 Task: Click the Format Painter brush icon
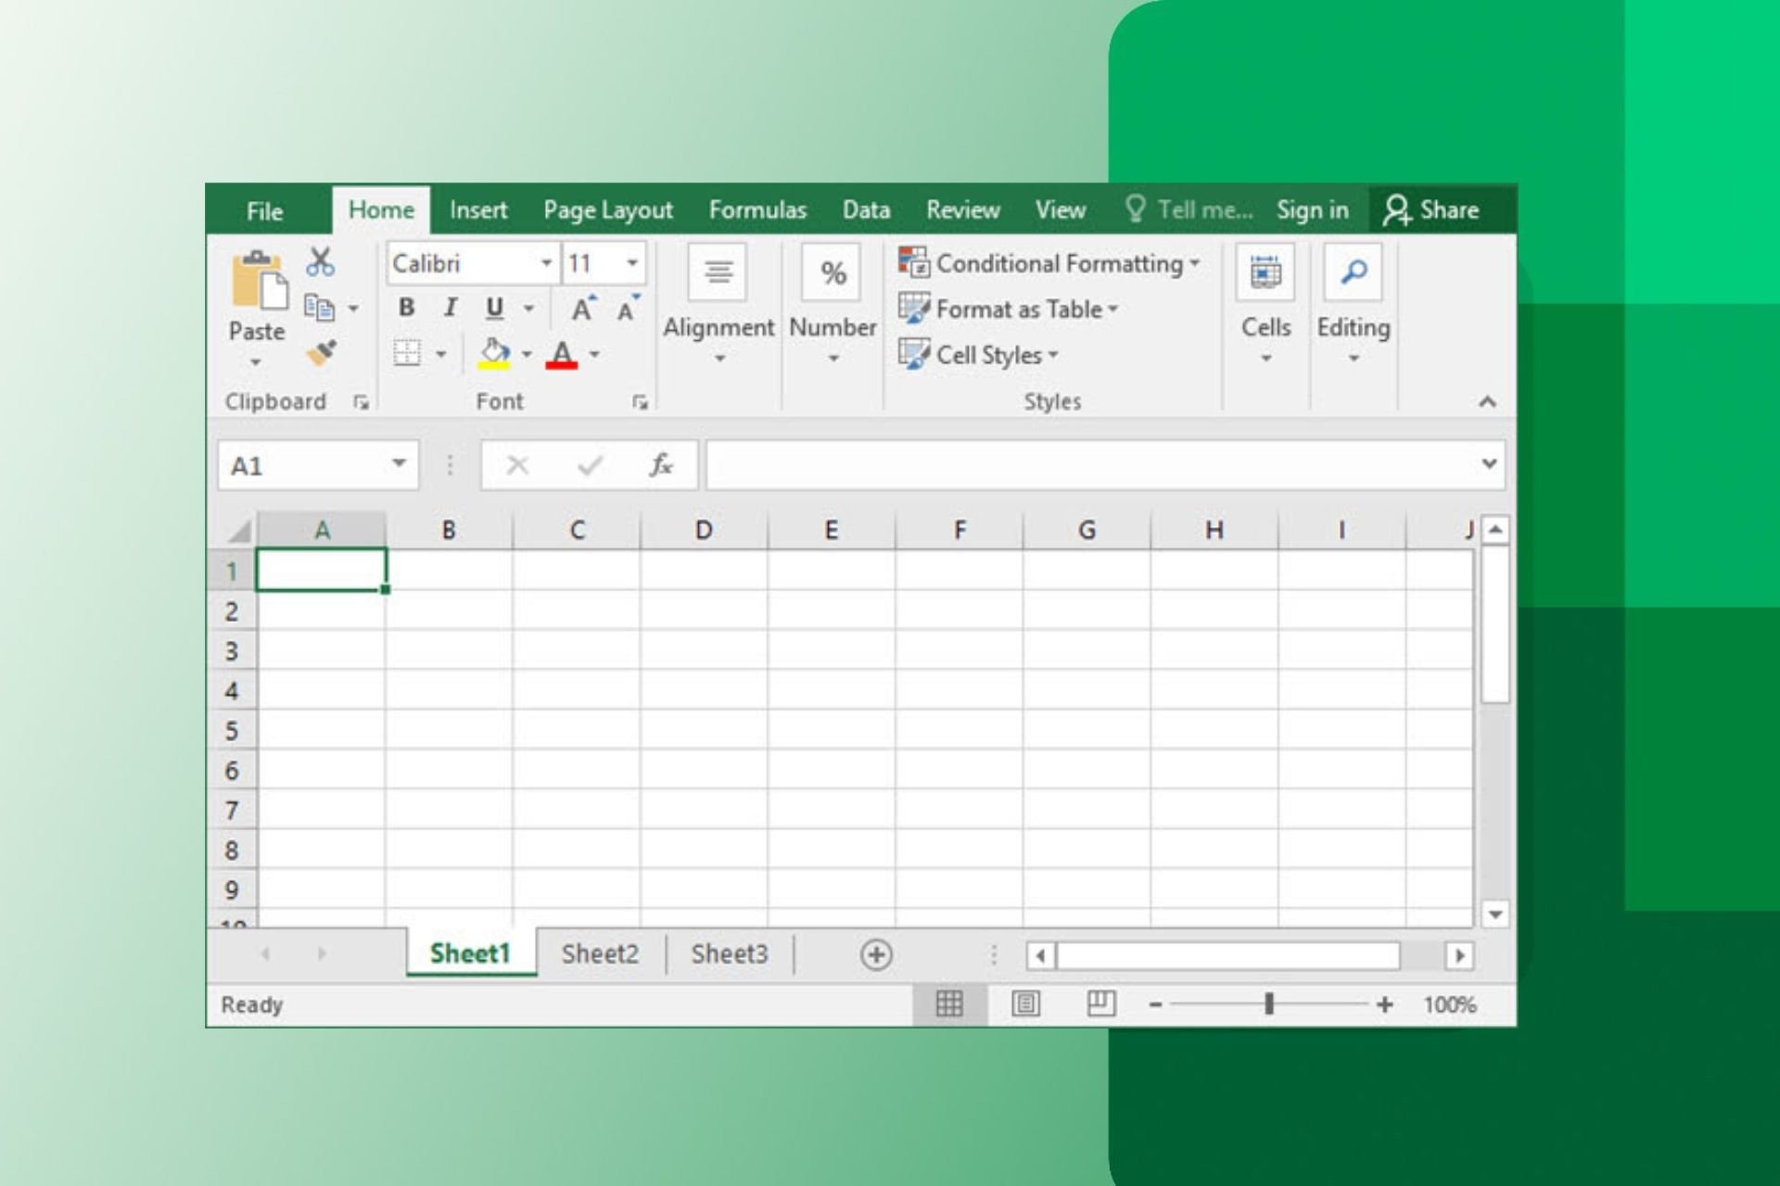tap(321, 353)
